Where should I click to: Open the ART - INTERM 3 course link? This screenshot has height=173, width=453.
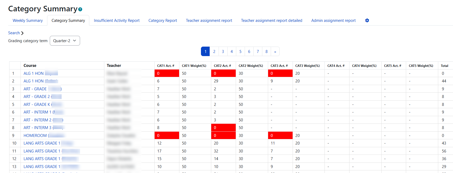click(x=44, y=128)
